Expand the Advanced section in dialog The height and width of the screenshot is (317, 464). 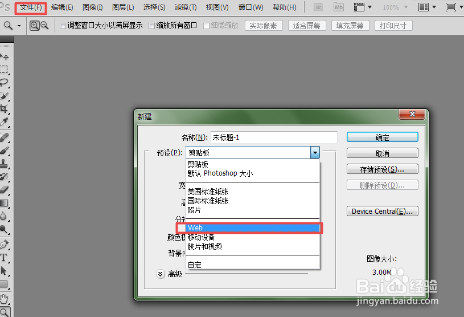(160, 274)
